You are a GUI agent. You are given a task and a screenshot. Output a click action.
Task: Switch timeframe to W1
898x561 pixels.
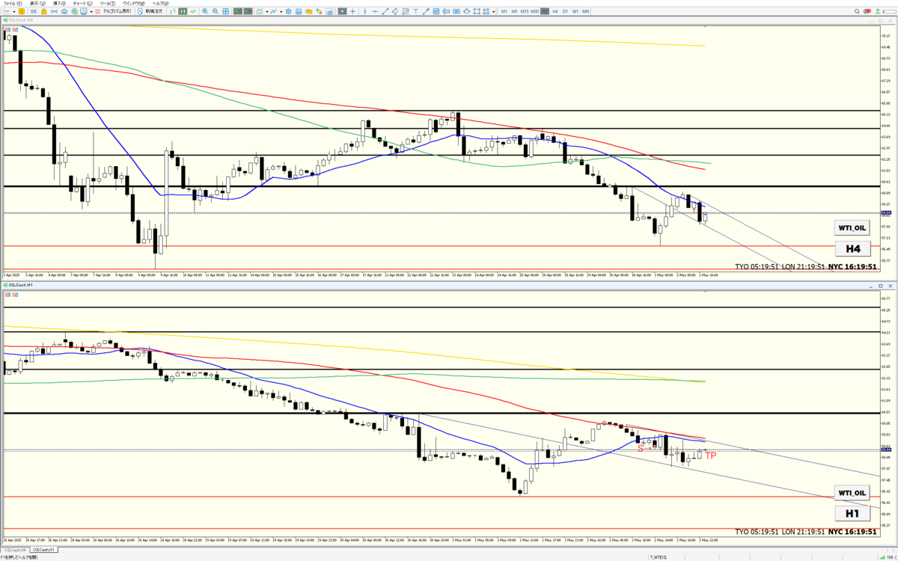coord(575,11)
